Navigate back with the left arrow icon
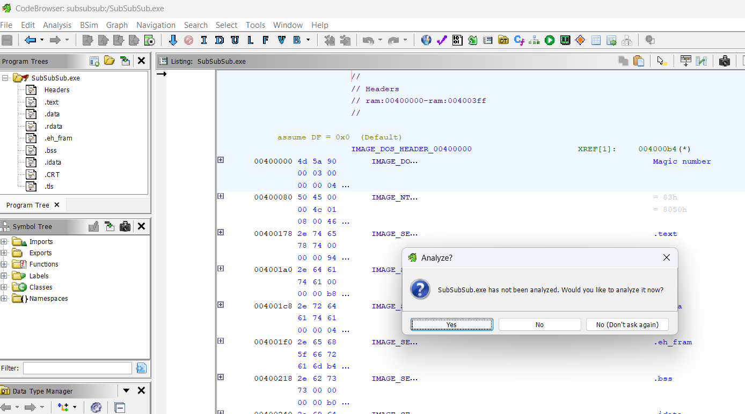Screen dimensions: 745x414 [30, 40]
